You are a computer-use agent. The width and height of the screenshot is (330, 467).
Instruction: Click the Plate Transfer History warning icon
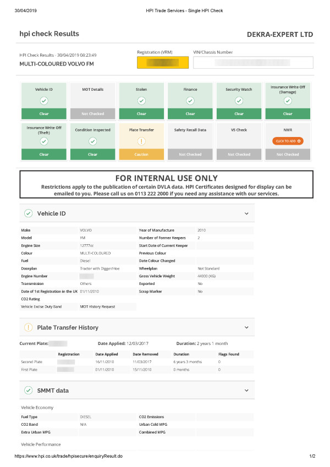pyautogui.click(x=28, y=327)
